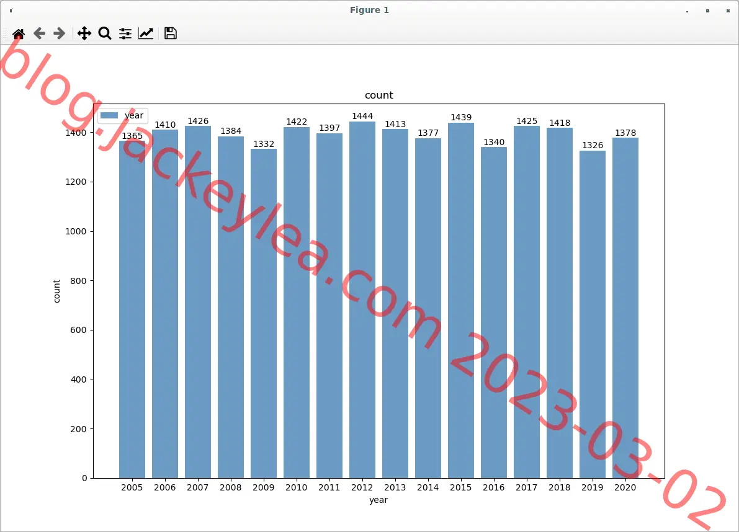Go back to previous view arrow
The image size is (739, 532).
point(39,33)
